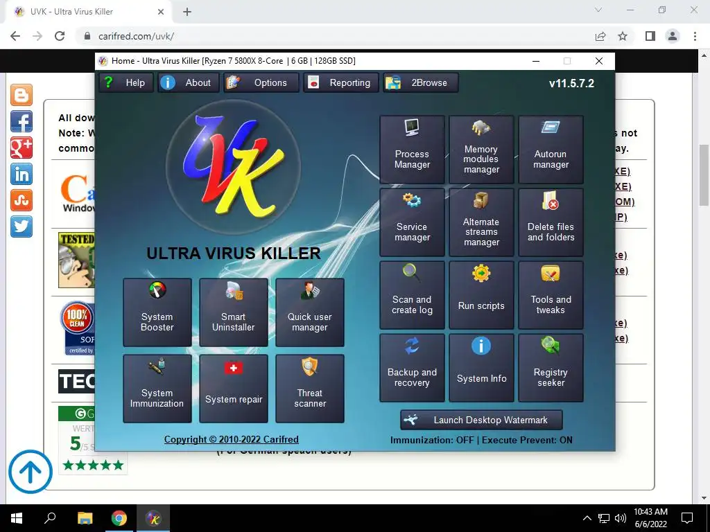Open Backup and recovery tile
This screenshot has height=532, width=710.
(412, 368)
